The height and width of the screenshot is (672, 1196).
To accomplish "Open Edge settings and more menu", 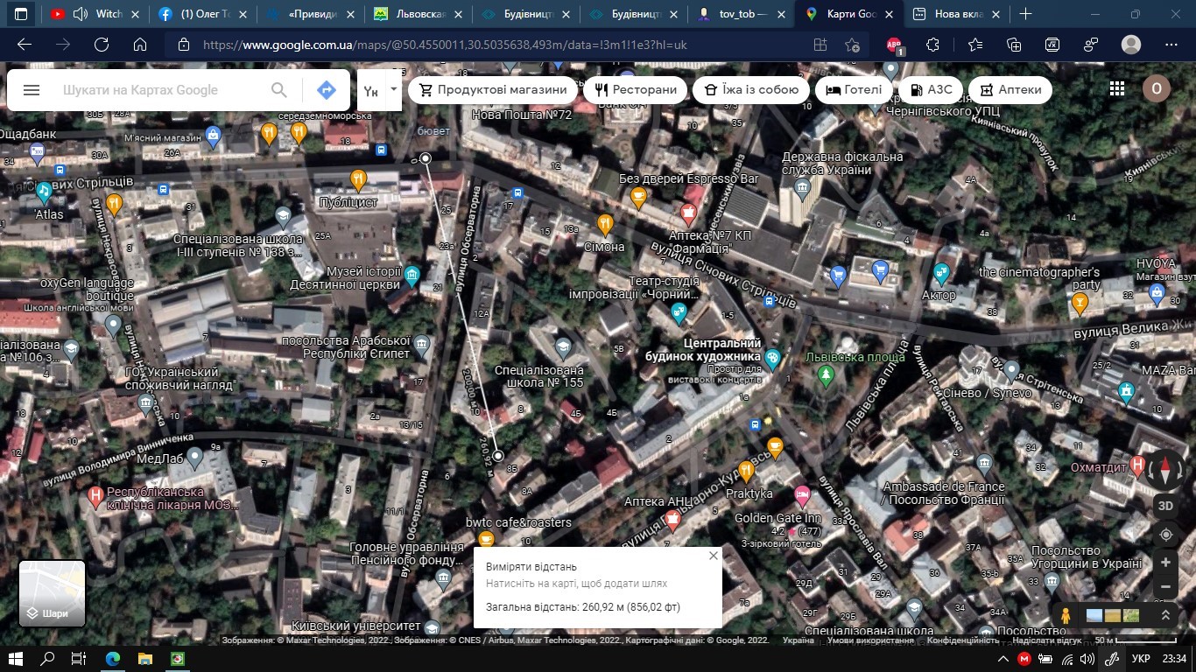I will pos(1171,45).
